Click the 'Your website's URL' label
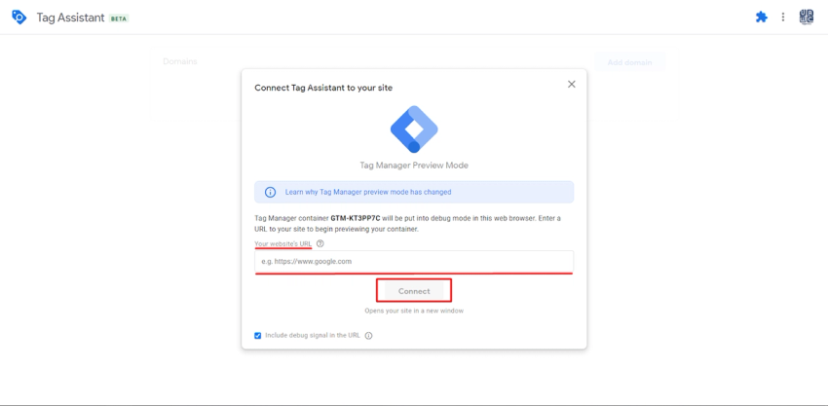Image resolution: width=828 pixels, height=406 pixels. coord(283,244)
